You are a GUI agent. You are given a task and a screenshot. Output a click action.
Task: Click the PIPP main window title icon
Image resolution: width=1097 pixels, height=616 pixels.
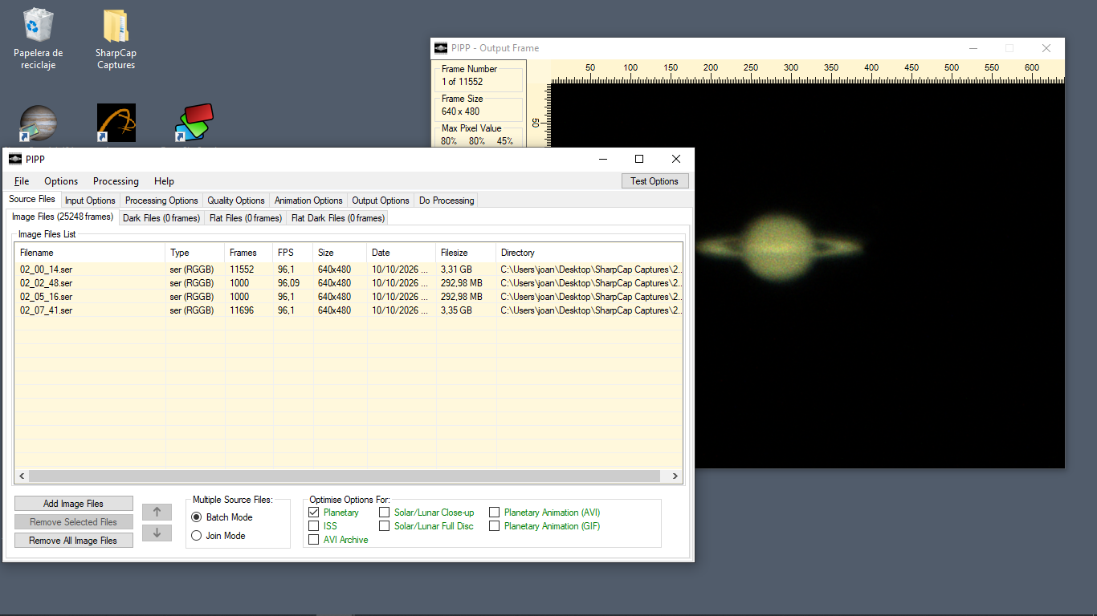(x=15, y=159)
